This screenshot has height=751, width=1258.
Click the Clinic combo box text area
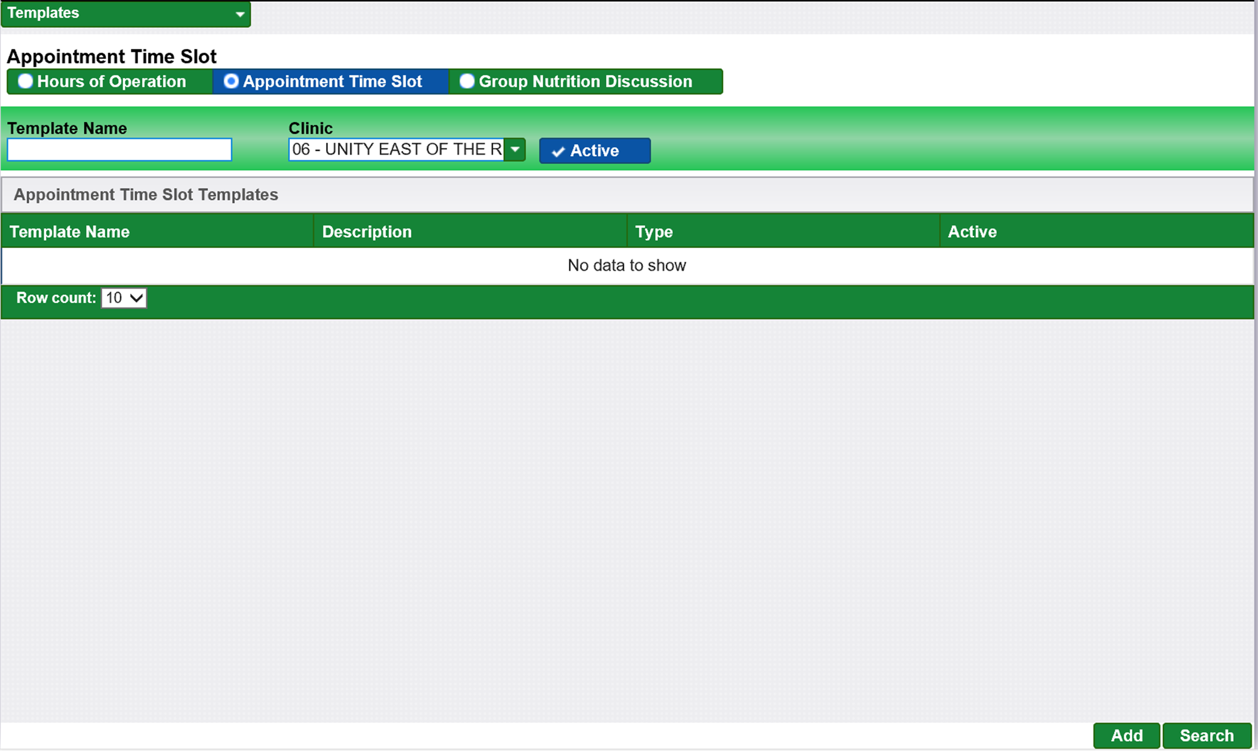[396, 150]
